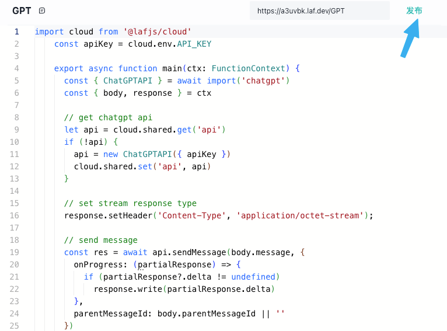Click line number 4 in the gutter
Viewport: 447px width, 331px height.
coord(16,68)
